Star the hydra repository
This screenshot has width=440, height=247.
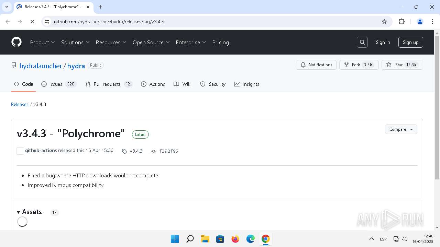point(402,65)
